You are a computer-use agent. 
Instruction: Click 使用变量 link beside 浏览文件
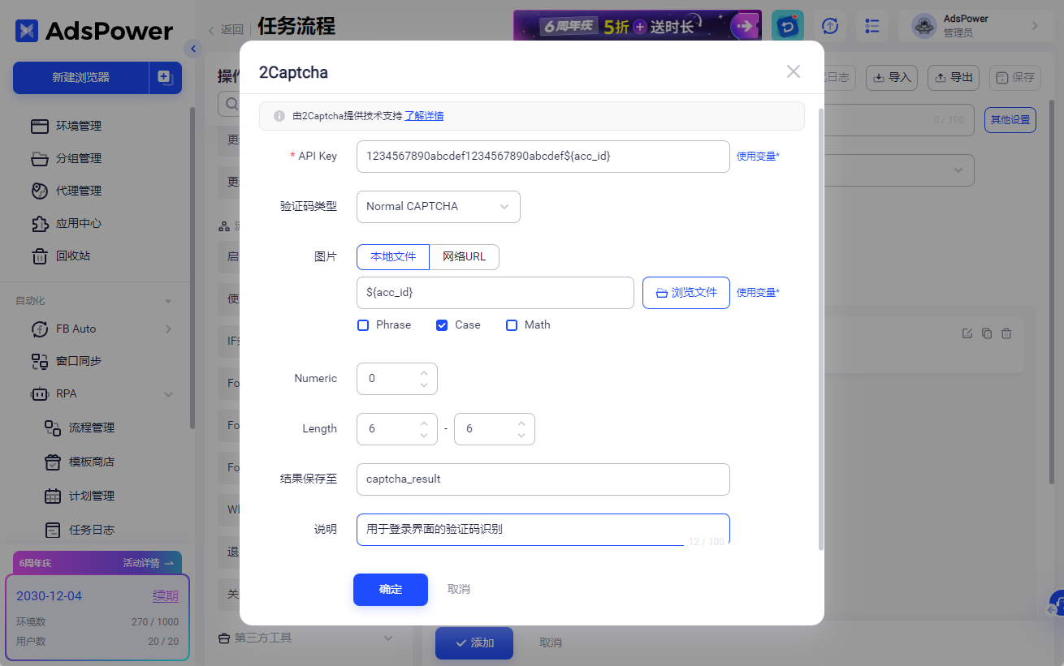click(x=758, y=293)
